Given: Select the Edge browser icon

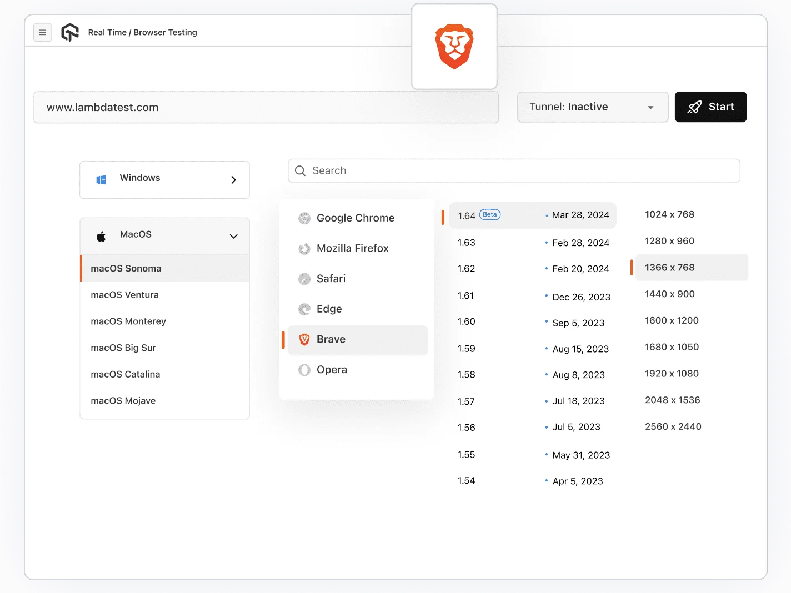Looking at the screenshot, I should (304, 309).
